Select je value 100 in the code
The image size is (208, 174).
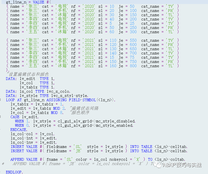(133, 10)
